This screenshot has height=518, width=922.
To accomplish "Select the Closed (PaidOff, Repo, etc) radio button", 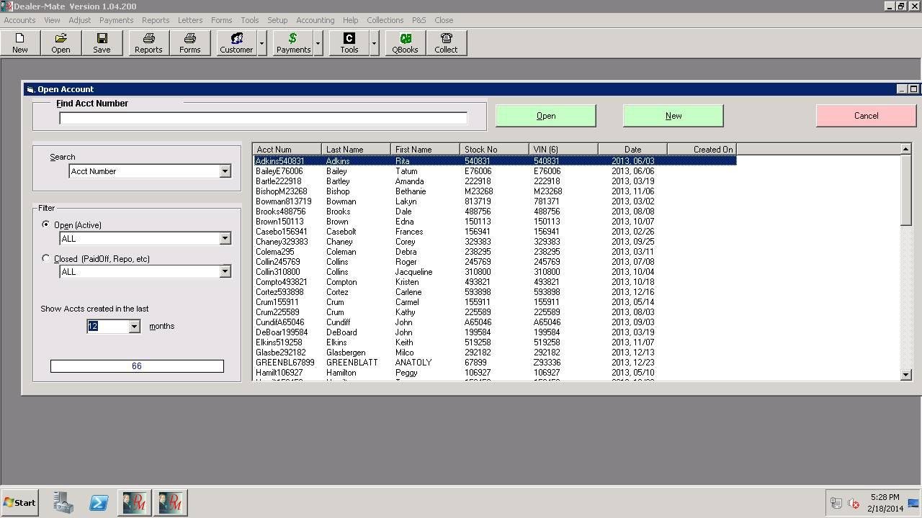I will (x=46, y=258).
